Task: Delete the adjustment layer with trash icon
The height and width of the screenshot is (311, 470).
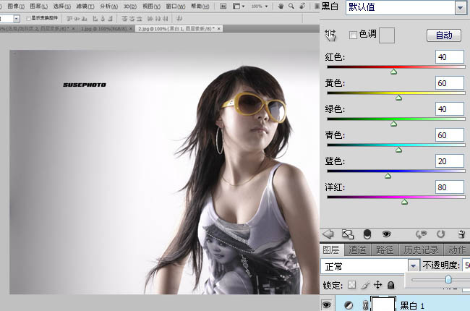Action: point(461,234)
